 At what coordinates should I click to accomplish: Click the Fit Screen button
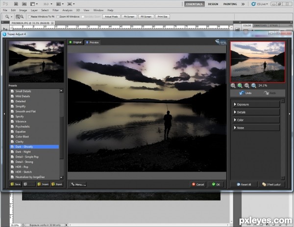pyautogui.click(x=129, y=17)
